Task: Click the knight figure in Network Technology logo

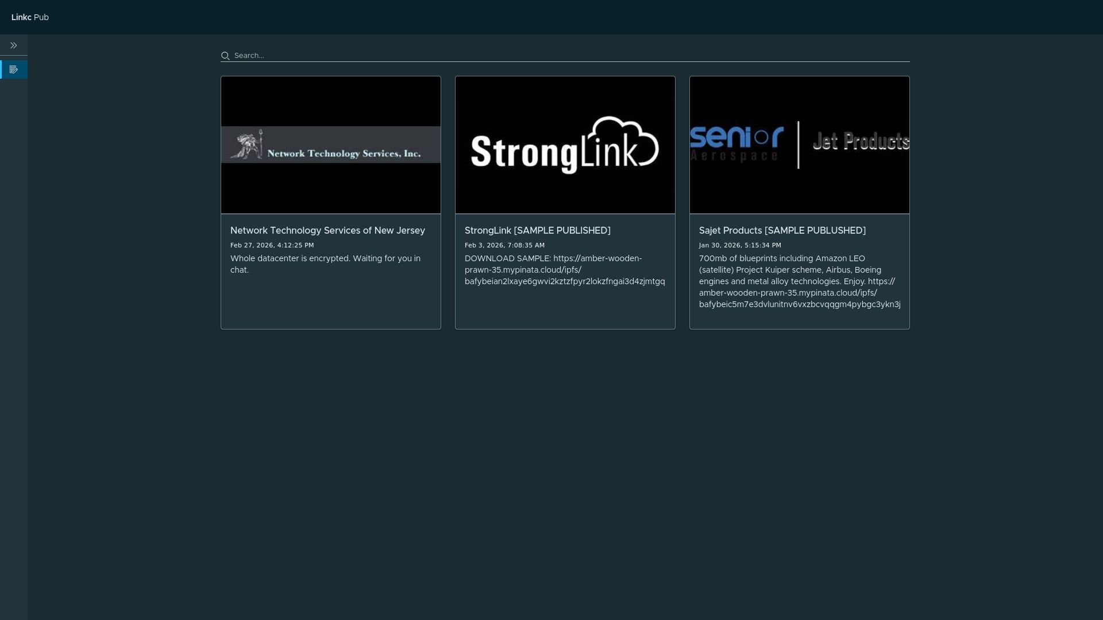Action: [248, 145]
